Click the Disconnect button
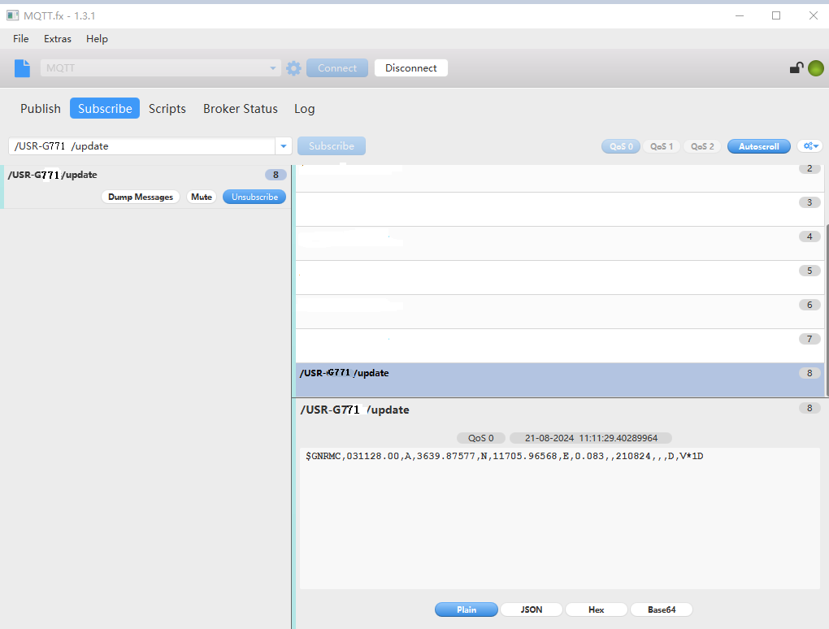This screenshot has height=629, width=829. tap(410, 68)
